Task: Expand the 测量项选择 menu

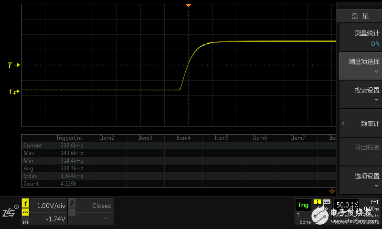Action: [361, 65]
